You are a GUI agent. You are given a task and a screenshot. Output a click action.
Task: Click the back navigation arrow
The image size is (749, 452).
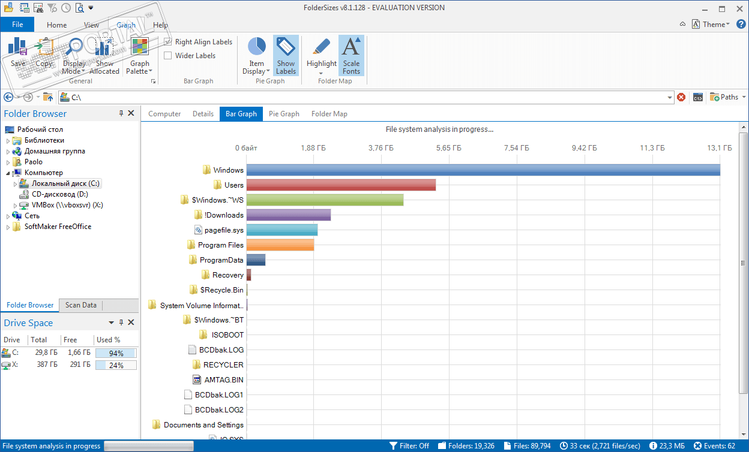(x=8, y=97)
